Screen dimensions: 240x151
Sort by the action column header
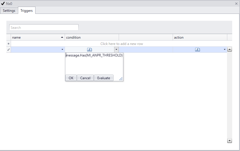pos(200,37)
